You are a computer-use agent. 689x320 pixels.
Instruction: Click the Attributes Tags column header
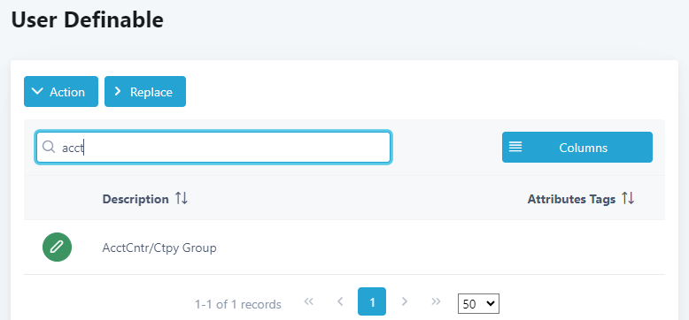point(571,199)
